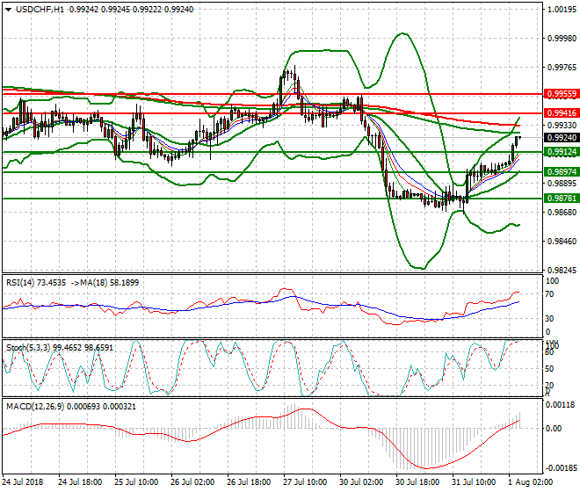This screenshot has width=580, height=492.
Task: Click the 0.98245 price scale value
Action: click(562, 271)
